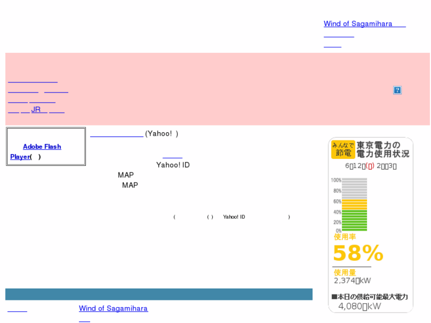431x323 pixels.
Task: Click the 58% usage rate figure
Action: click(x=358, y=253)
